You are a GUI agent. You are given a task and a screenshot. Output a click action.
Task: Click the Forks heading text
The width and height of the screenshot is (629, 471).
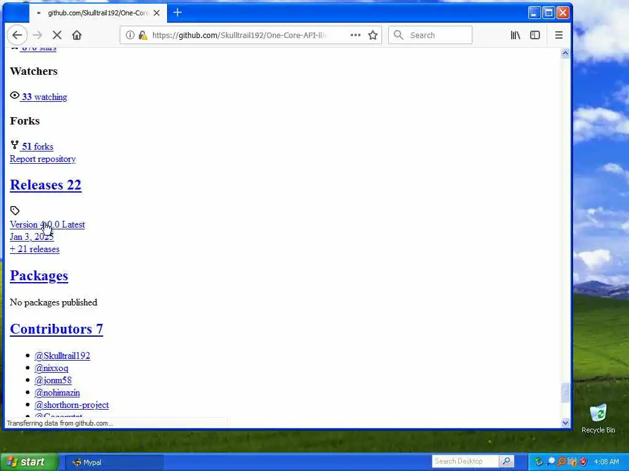click(25, 121)
